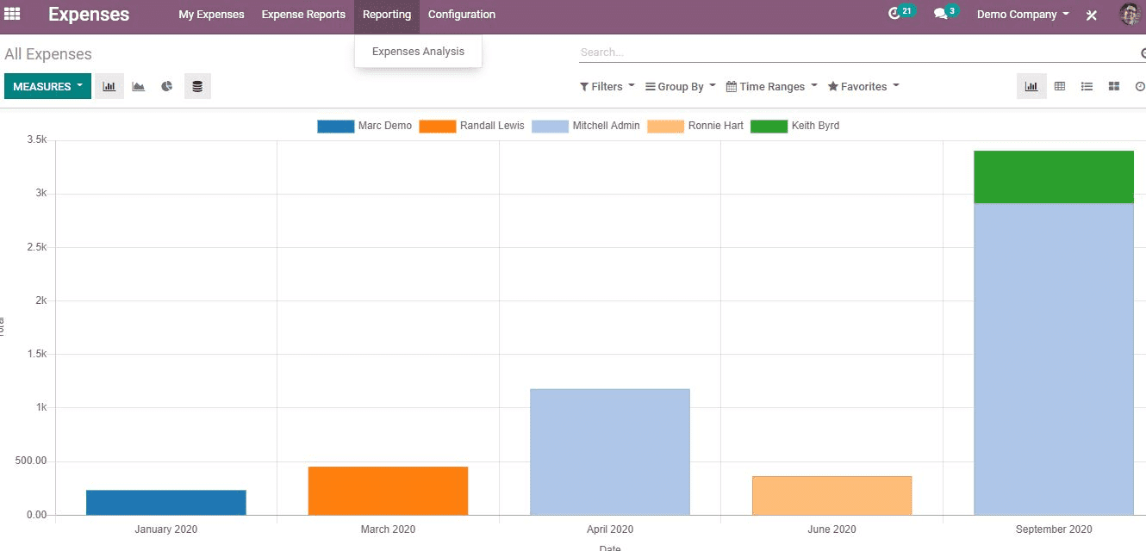Switch to pie chart mode
This screenshot has width=1146, height=551.
[x=167, y=86]
